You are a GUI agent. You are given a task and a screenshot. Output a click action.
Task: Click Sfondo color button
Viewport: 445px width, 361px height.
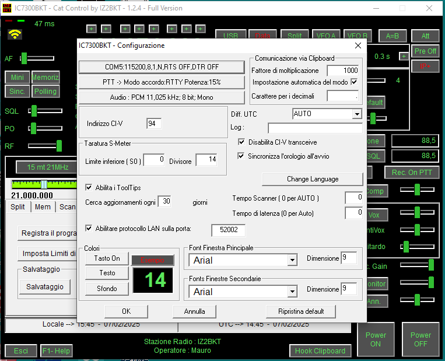[x=107, y=289]
